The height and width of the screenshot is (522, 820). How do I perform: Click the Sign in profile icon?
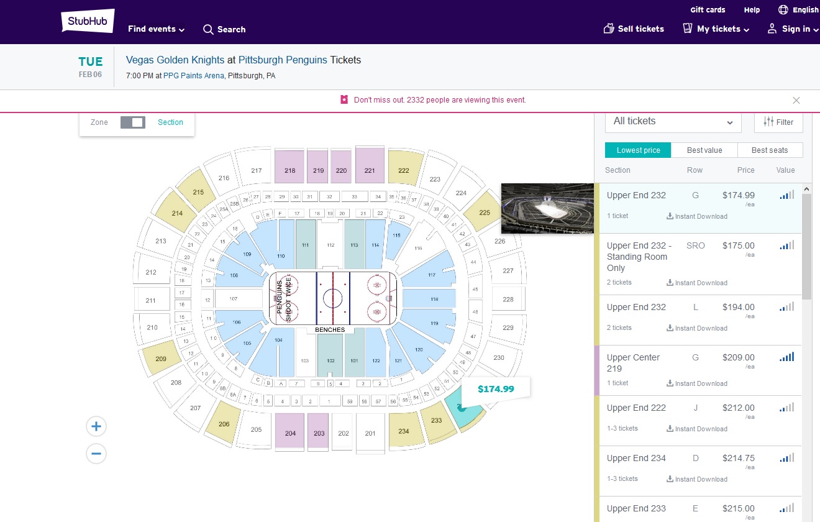click(x=772, y=29)
